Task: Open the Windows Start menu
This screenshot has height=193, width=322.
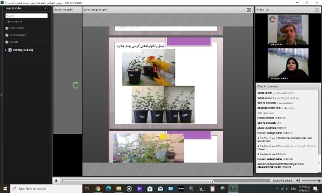Action: [5, 189]
